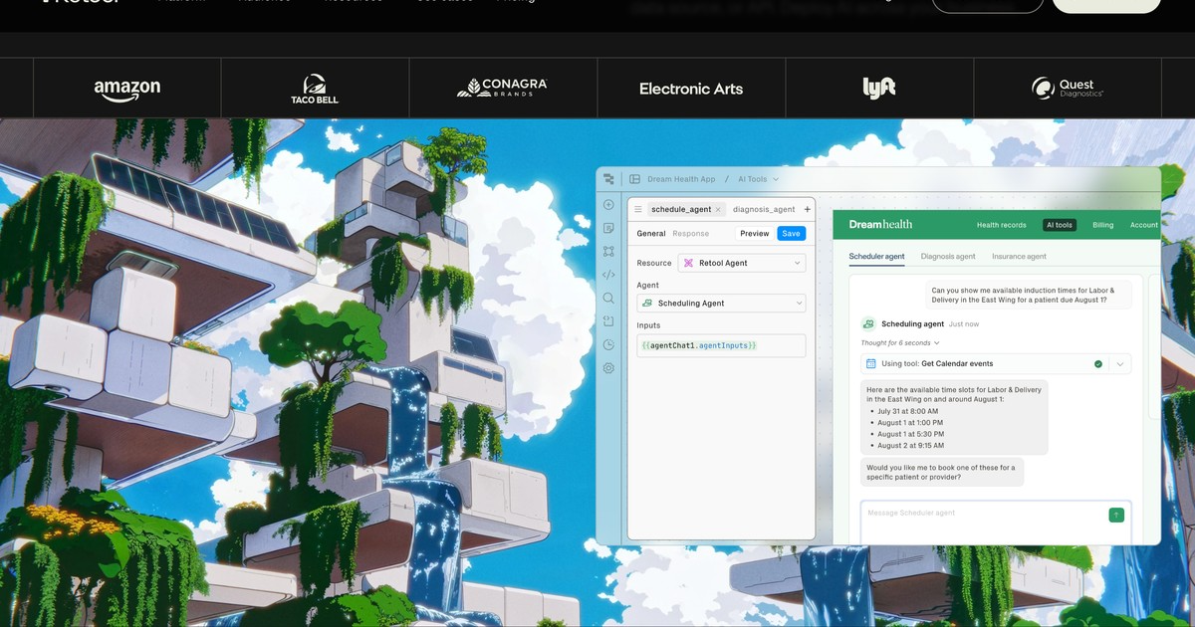The height and width of the screenshot is (627, 1195).
Task: Click the Retool logo icon in the editor header
Action: [x=608, y=179]
